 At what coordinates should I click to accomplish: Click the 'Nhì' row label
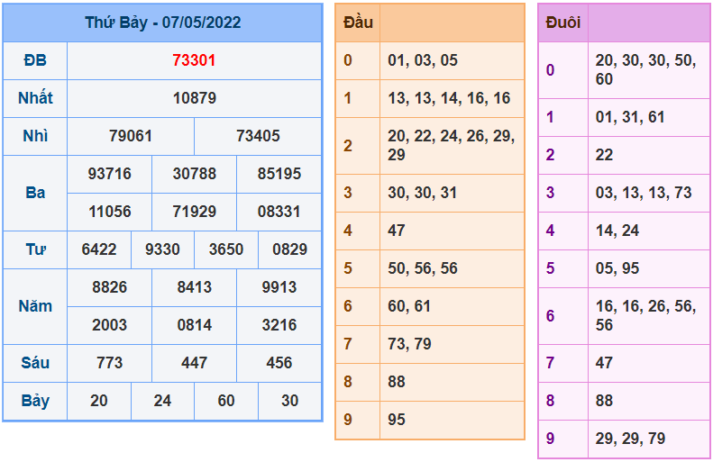click(x=35, y=135)
